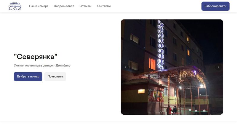Screen dimensions: 237x133
Task: Show the previous slide with left arrow
Action: [126, 67]
